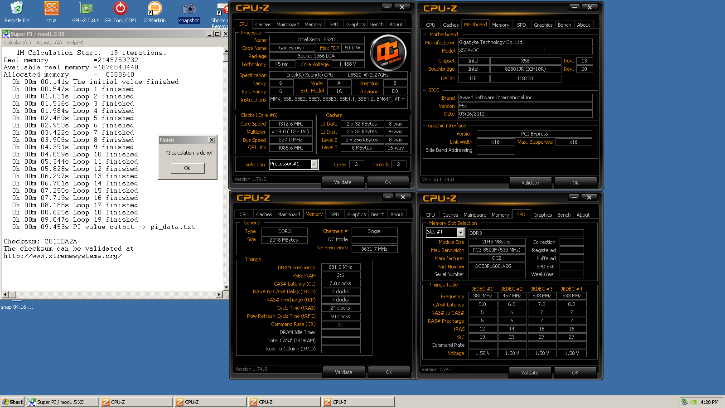This screenshot has height=408, width=725.
Task: Switch to the first CPU-Z taskbar button
Action: point(136,402)
